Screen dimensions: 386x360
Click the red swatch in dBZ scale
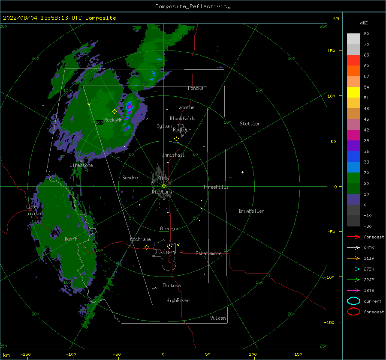[353, 60]
